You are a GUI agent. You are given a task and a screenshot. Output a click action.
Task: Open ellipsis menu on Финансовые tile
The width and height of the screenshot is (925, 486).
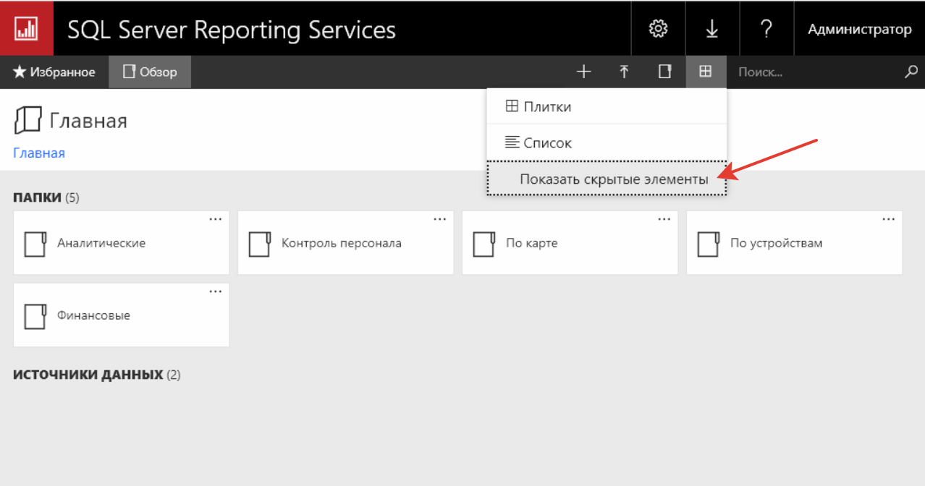pyautogui.click(x=215, y=291)
